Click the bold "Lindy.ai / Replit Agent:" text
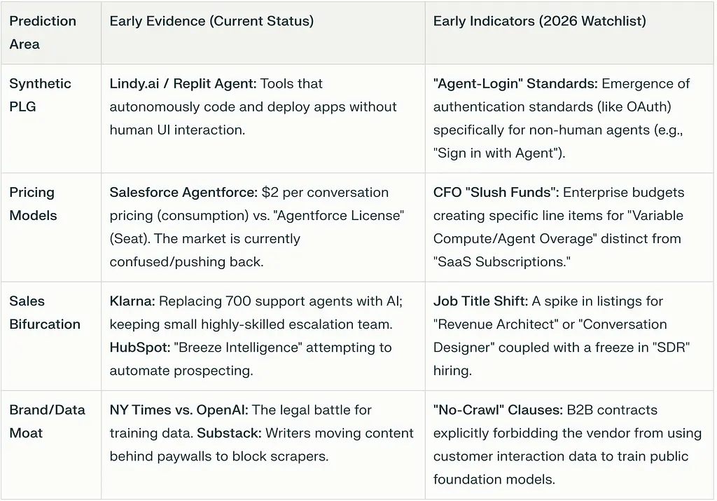Screen dimensions: 717x501 click(x=183, y=83)
